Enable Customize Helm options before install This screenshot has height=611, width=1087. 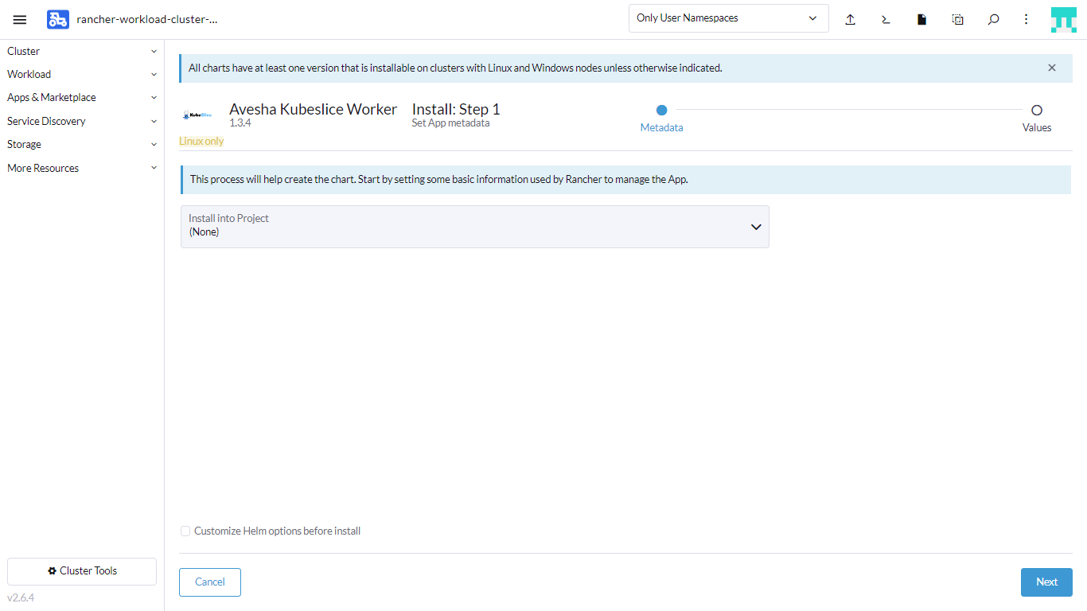[x=185, y=531]
